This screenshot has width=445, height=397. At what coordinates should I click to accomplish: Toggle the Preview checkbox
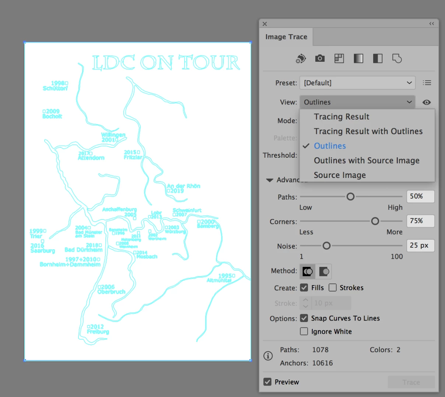point(267,382)
